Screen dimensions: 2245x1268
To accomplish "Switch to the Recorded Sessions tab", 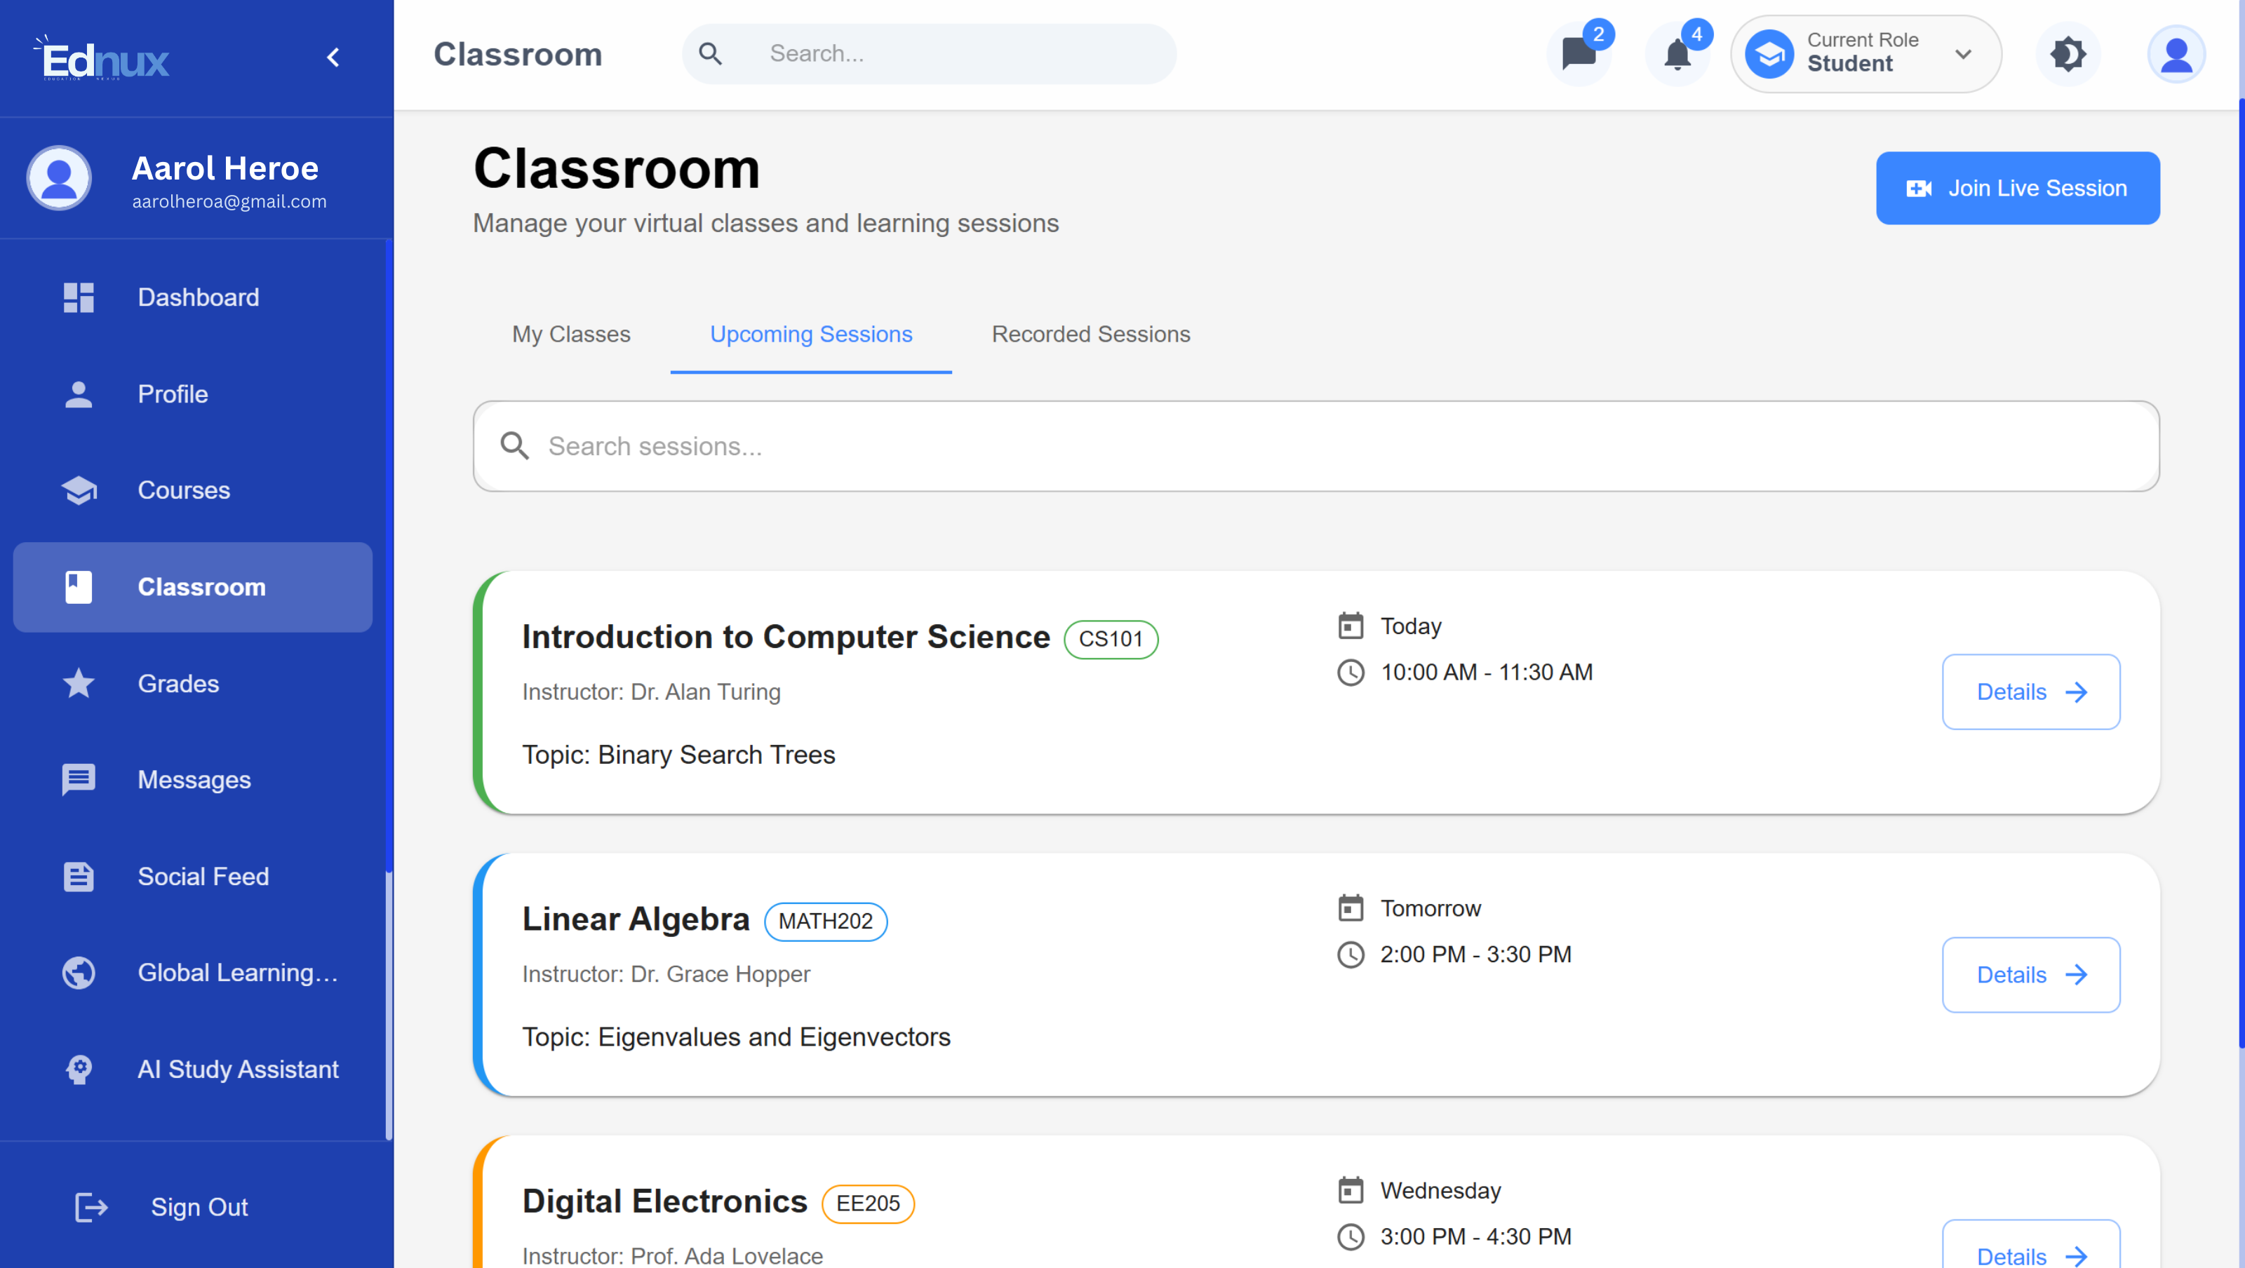I will pos(1090,334).
